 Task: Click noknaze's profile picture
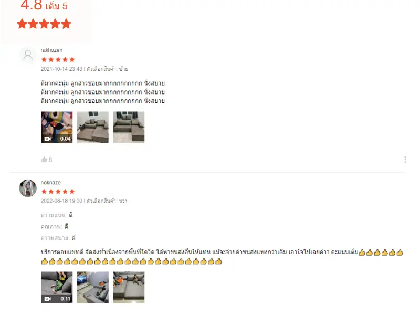pyautogui.click(x=28, y=188)
